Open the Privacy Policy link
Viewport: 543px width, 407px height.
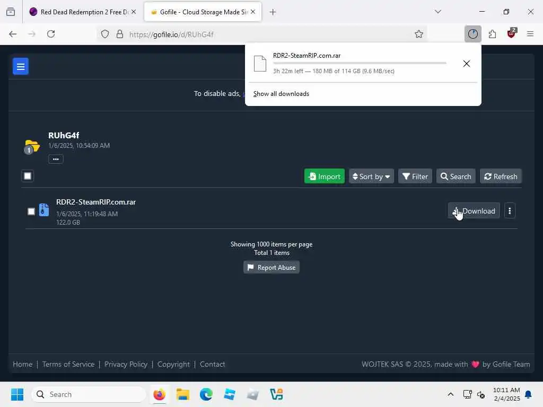click(x=126, y=365)
